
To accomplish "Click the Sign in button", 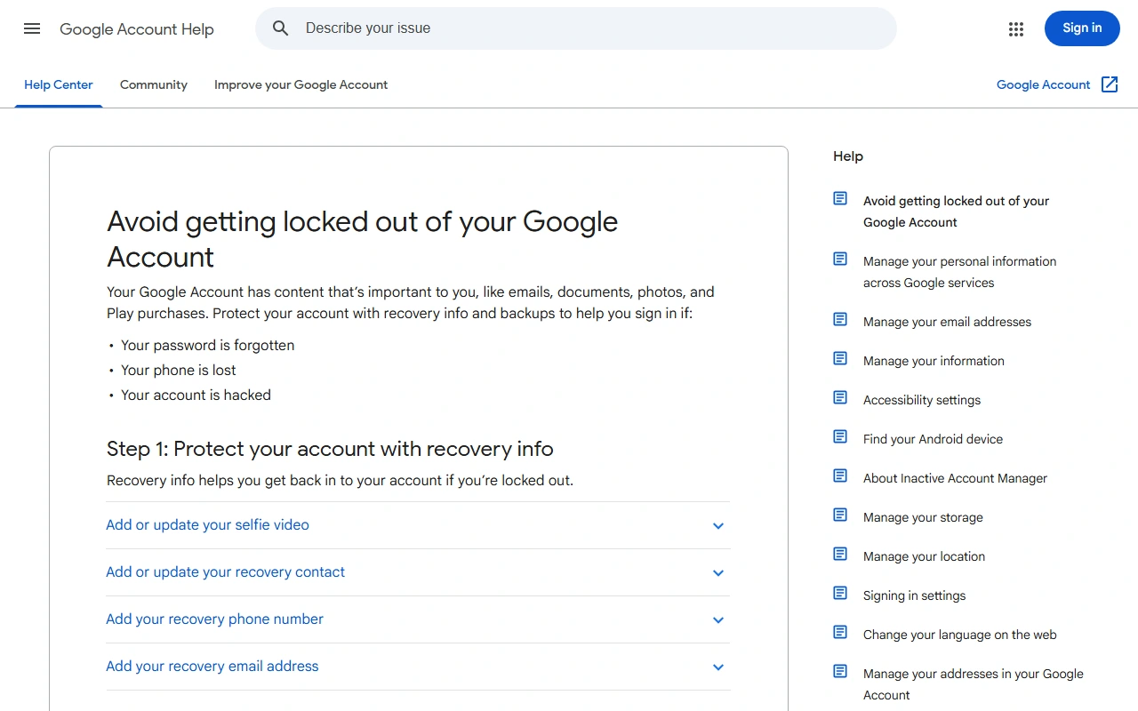I will tap(1082, 28).
